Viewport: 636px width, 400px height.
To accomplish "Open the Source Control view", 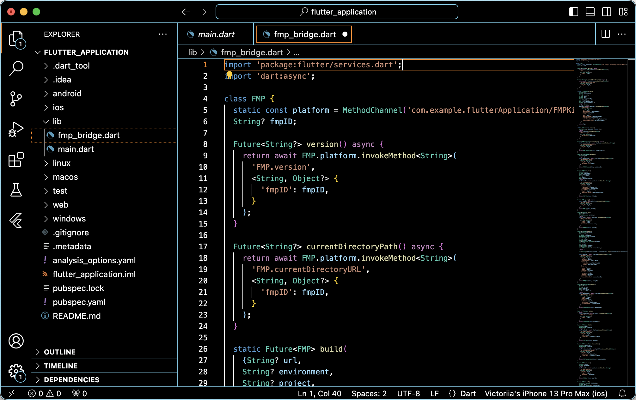I will (16, 99).
